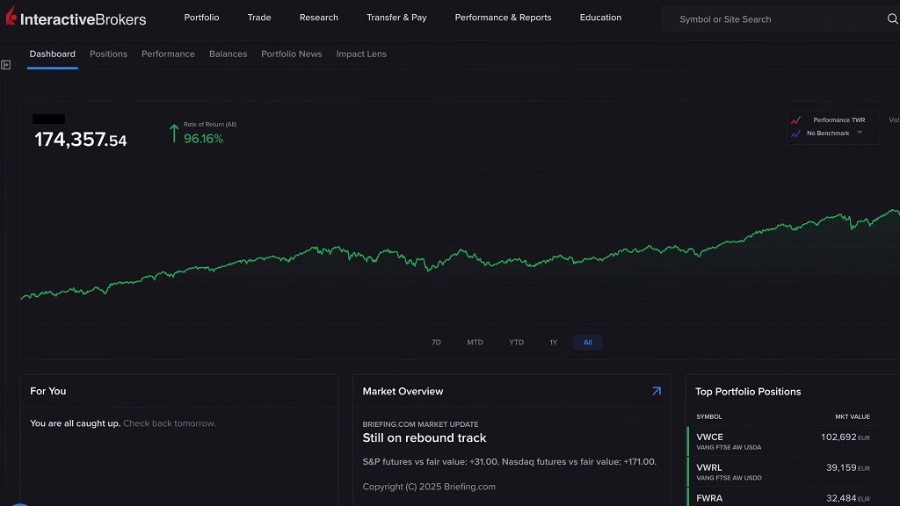Click the VWCE position row
This screenshot has height=506, width=900.
[793, 441]
